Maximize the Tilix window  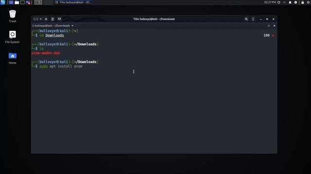pyautogui.click(x=267, y=19)
